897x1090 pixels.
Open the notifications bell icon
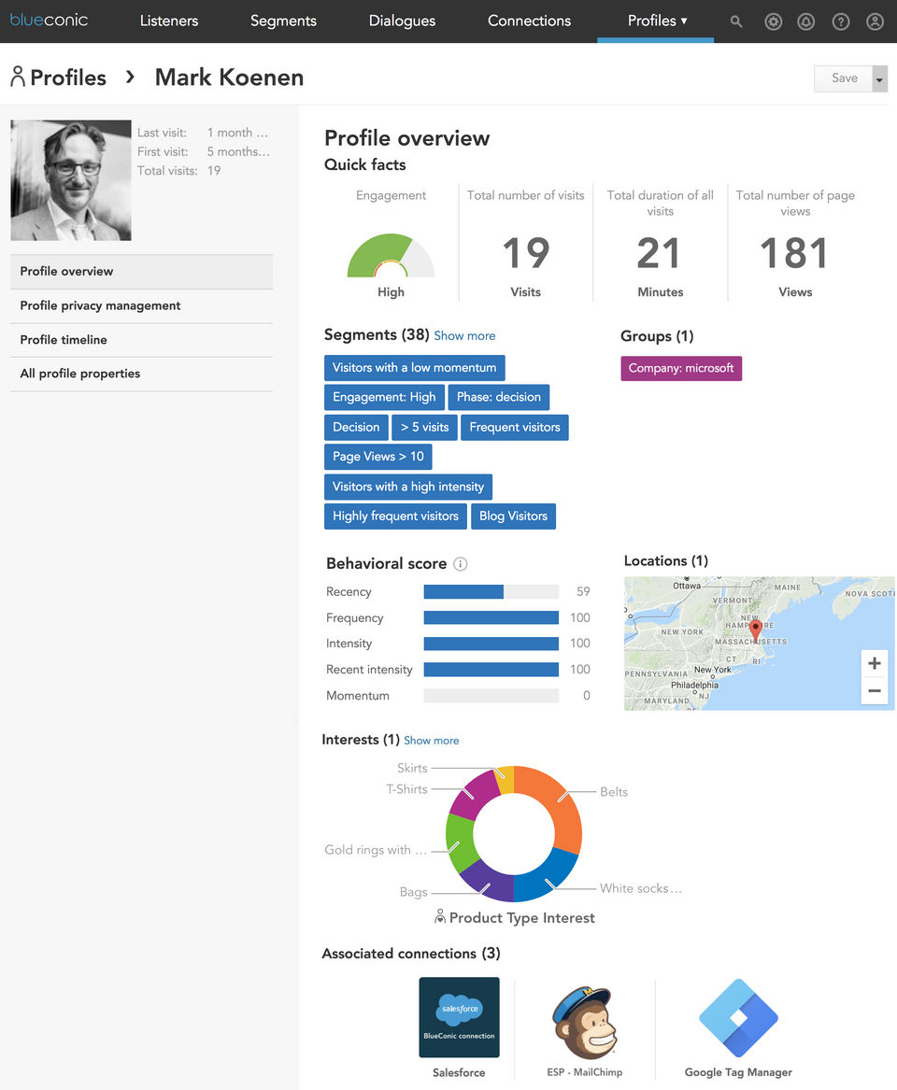pyautogui.click(x=806, y=21)
